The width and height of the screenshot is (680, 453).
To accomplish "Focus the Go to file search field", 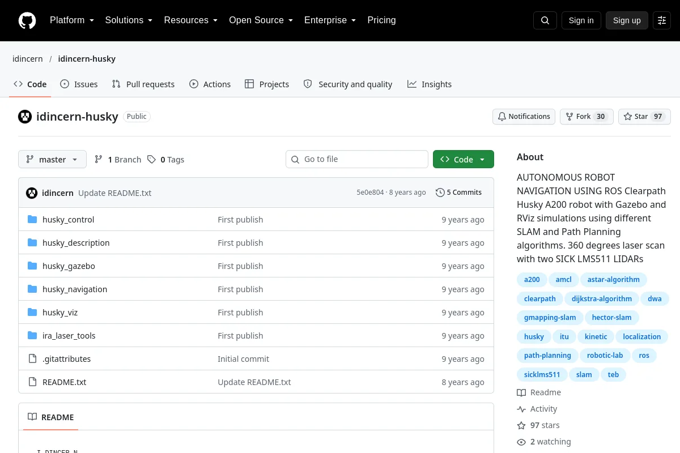I will 357,159.
